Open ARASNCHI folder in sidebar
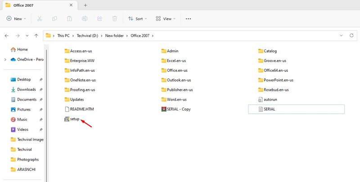 coord(23,169)
